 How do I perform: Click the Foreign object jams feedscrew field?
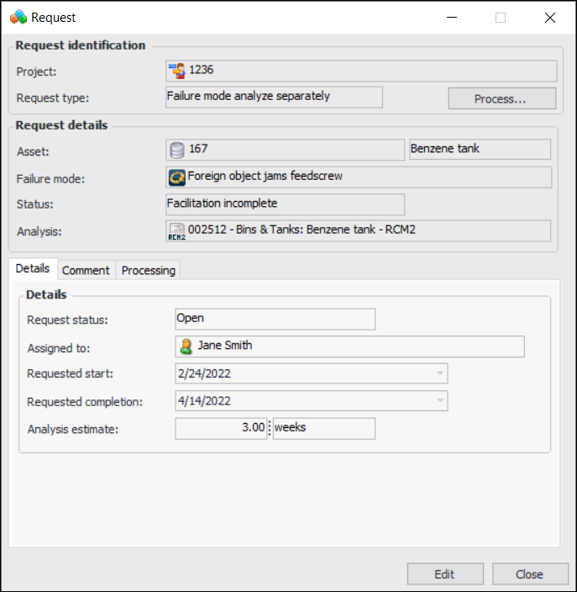coord(359,177)
